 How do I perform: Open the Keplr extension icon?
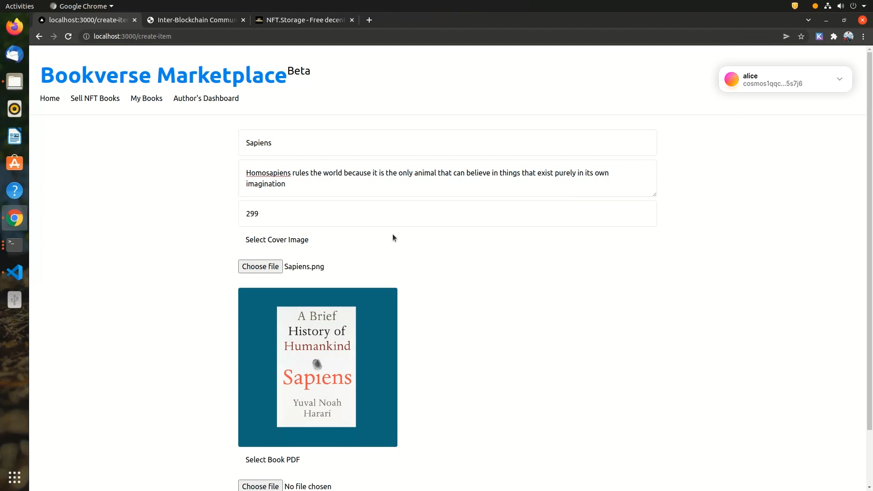click(819, 36)
